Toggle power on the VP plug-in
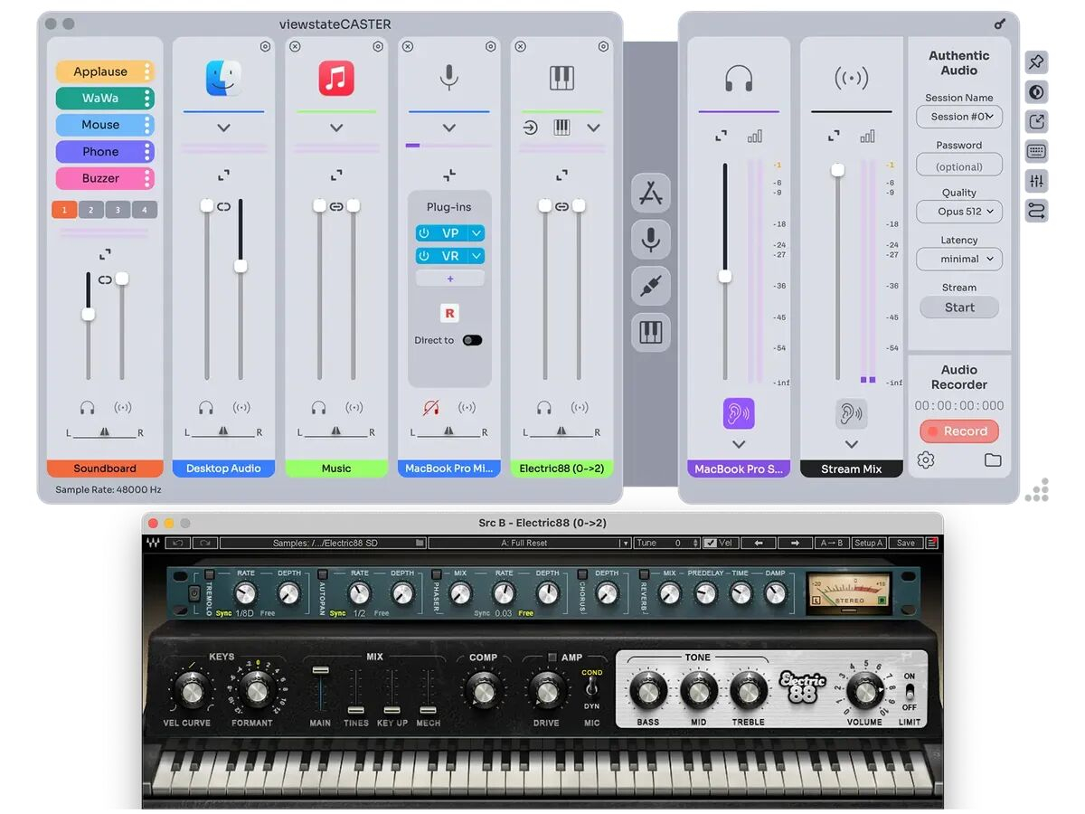Screen dimensions: 1085x814 424,233
